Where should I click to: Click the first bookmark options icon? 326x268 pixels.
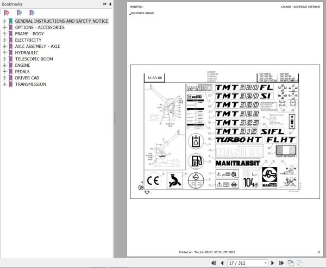[x=7, y=13]
